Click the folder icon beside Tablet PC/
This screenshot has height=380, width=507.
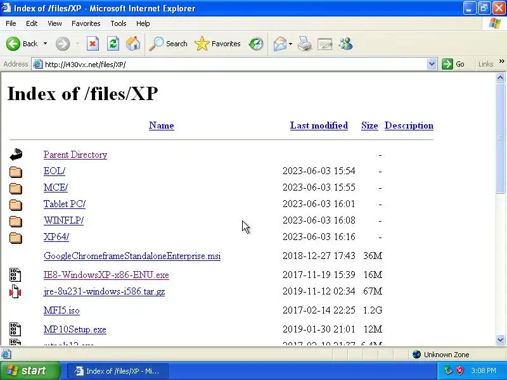pyautogui.click(x=15, y=205)
